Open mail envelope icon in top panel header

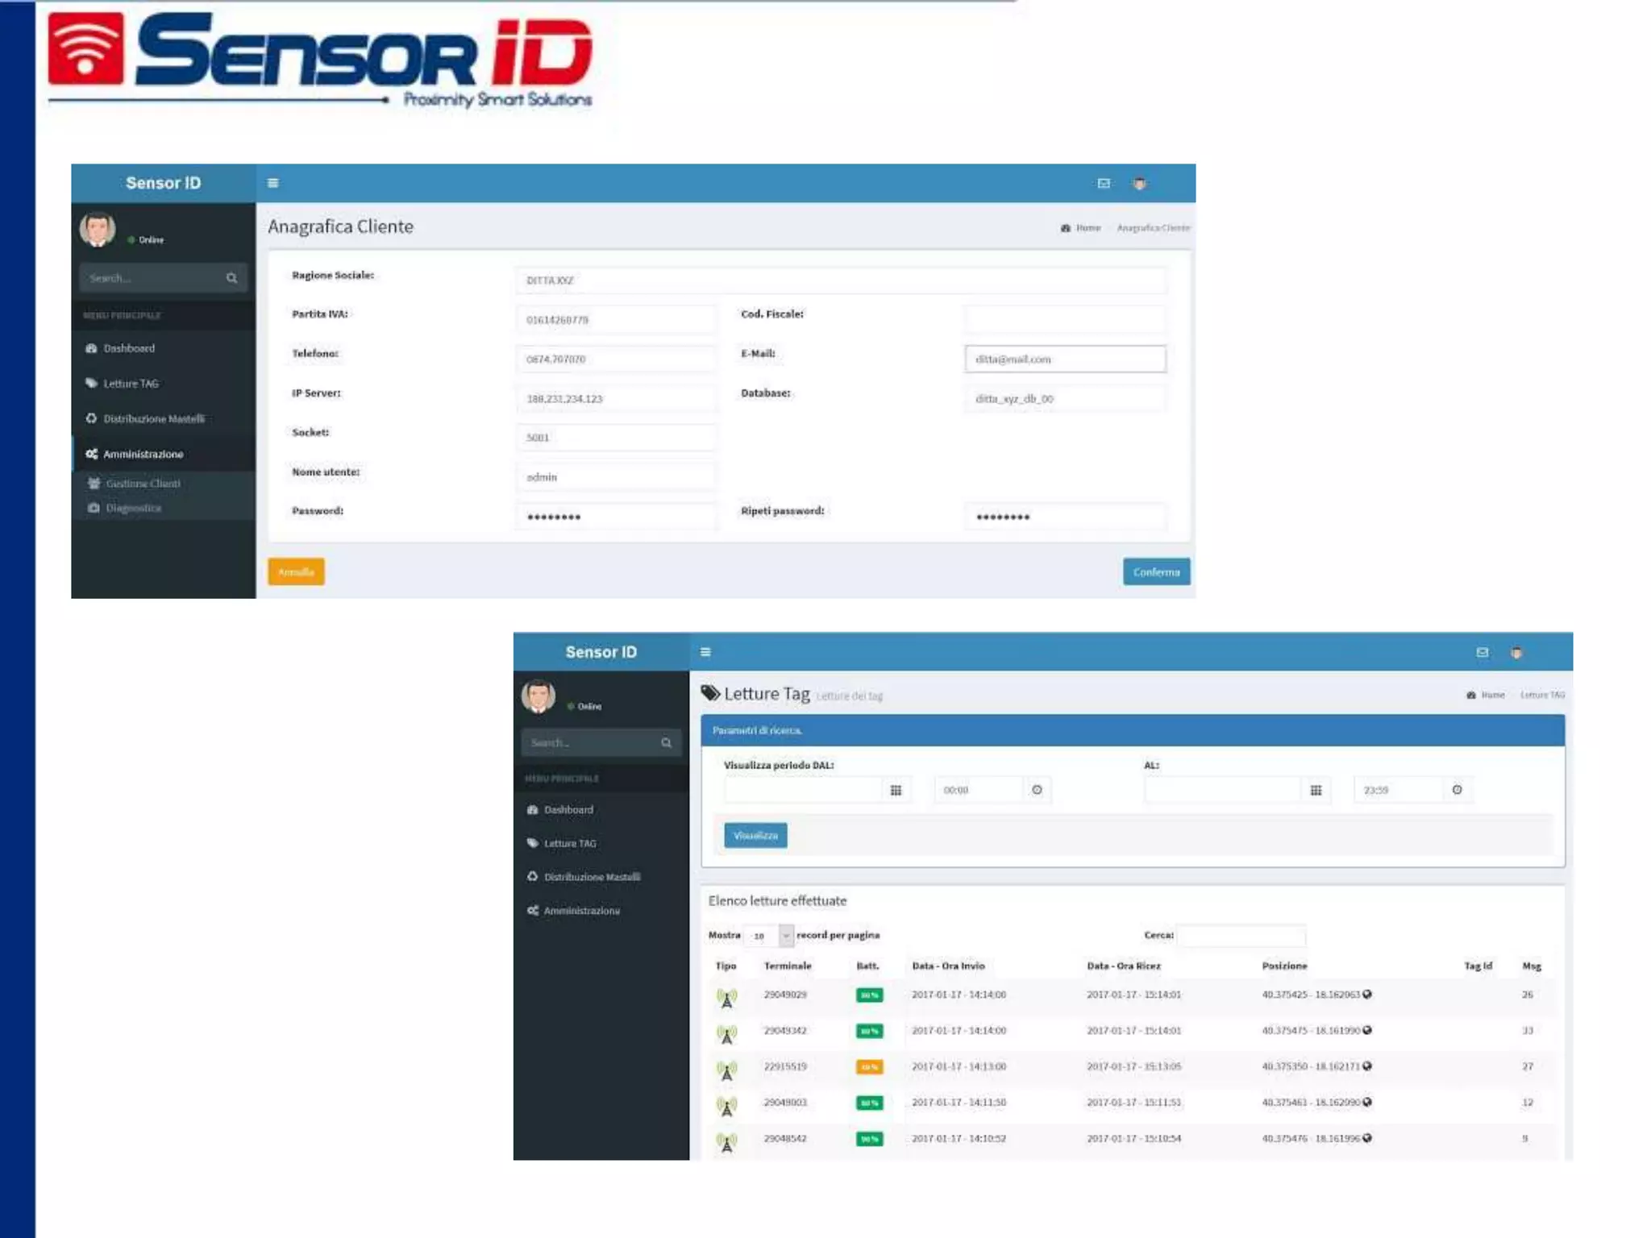pyautogui.click(x=1104, y=184)
